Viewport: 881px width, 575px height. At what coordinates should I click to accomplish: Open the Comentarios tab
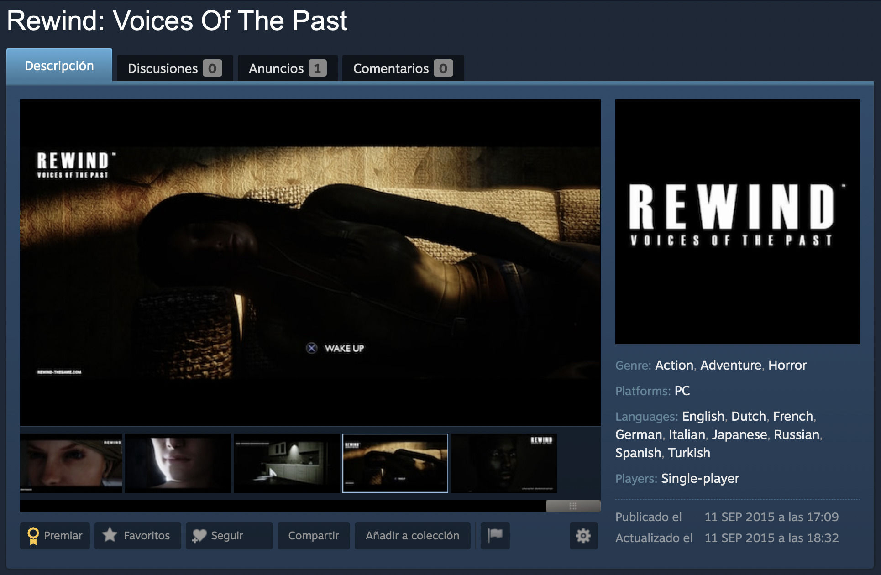pyautogui.click(x=403, y=68)
